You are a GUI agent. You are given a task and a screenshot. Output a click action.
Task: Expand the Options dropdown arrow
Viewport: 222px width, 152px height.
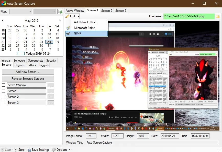69,150
